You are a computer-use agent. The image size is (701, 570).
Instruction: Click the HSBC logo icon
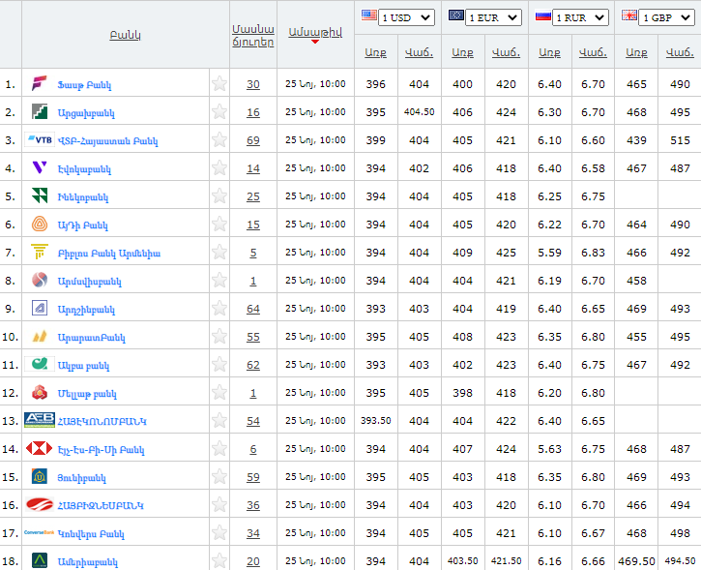39,449
